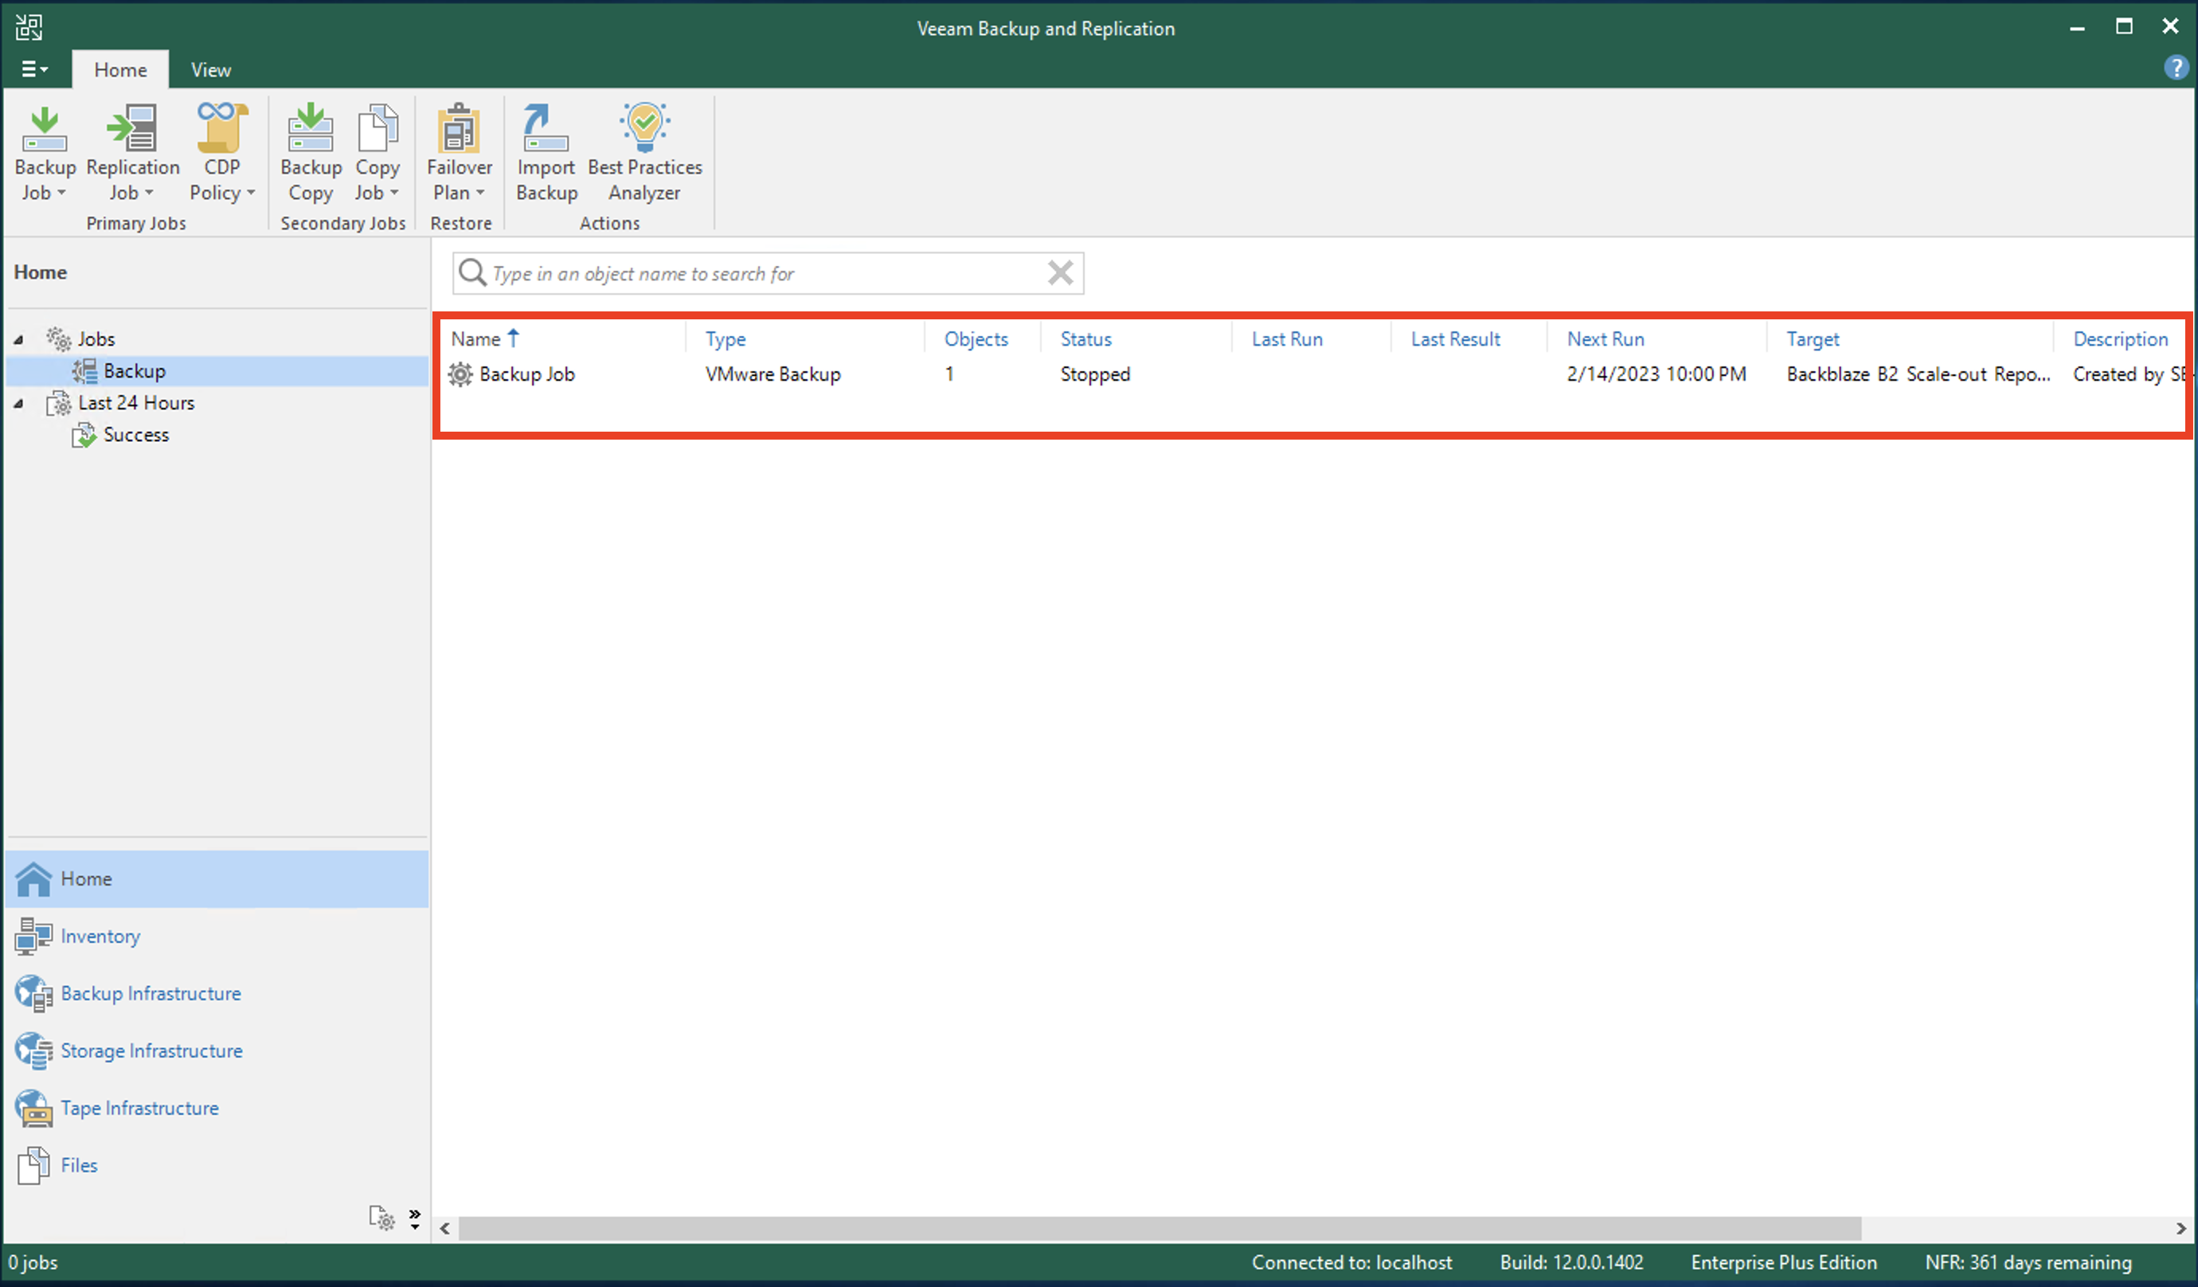Open the Failover Plan ribbon button
Viewport: 2198px width, 1287px height.
click(x=459, y=153)
